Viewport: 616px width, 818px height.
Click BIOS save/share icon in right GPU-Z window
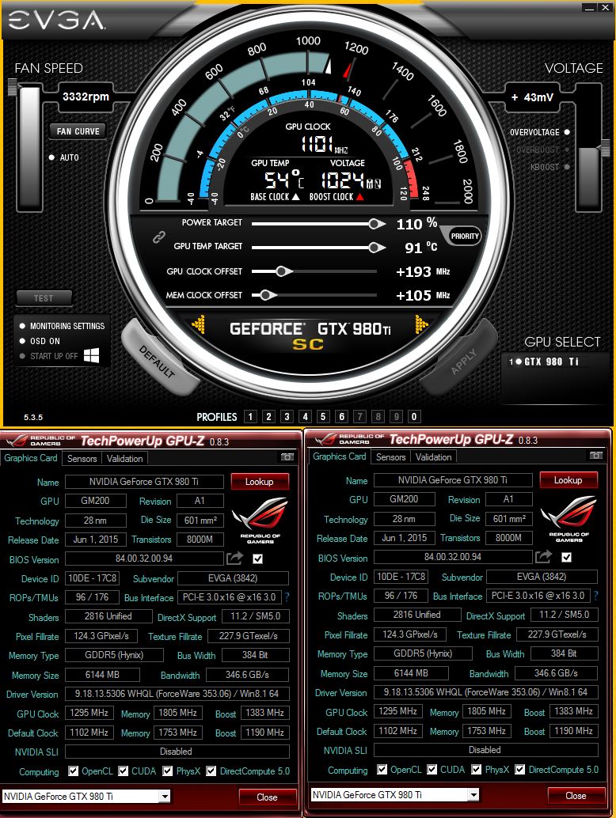[543, 557]
